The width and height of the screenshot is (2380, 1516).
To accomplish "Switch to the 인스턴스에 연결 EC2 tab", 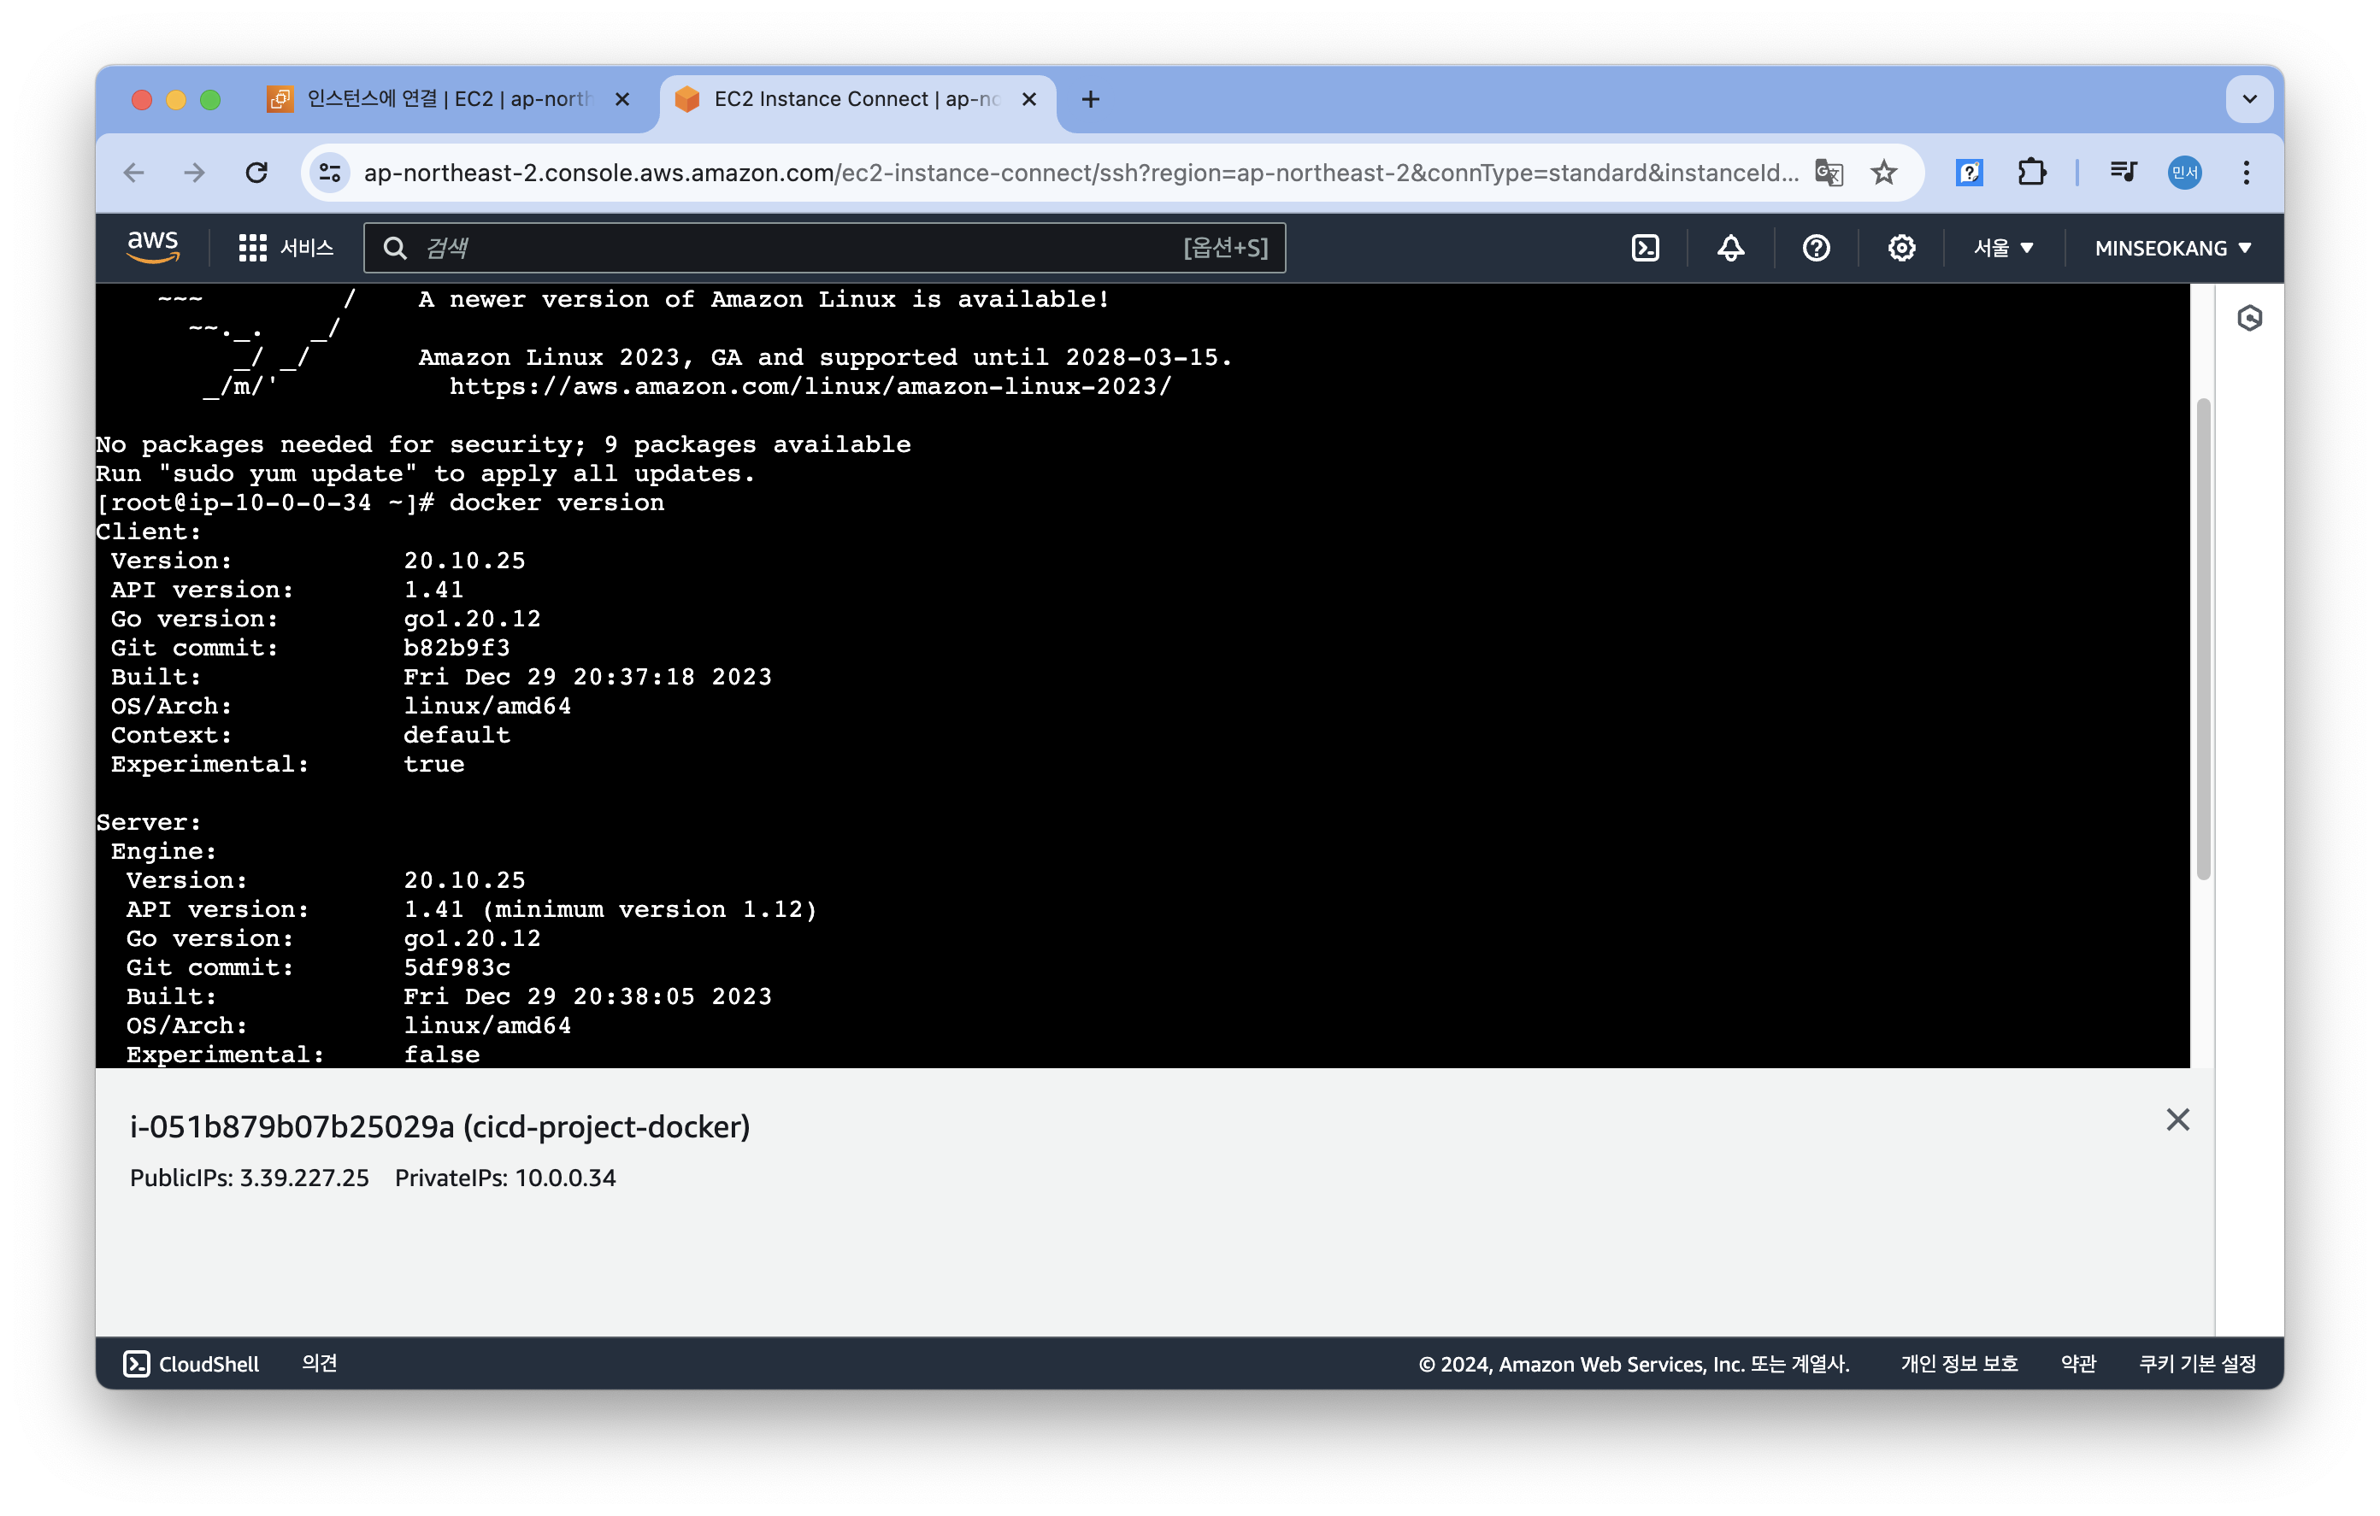I will (448, 99).
